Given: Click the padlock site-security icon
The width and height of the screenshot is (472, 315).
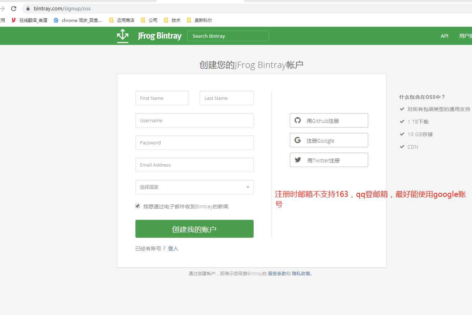Looking at the screenshot, I should click(x=28, y=9).
